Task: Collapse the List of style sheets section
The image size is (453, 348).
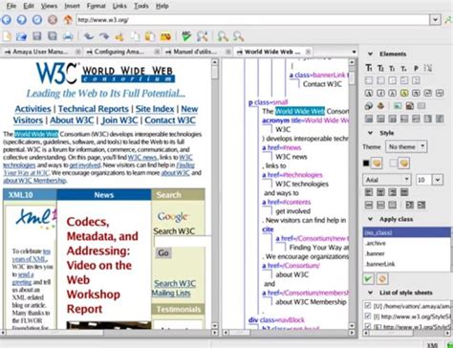Action: coord(370,293)
